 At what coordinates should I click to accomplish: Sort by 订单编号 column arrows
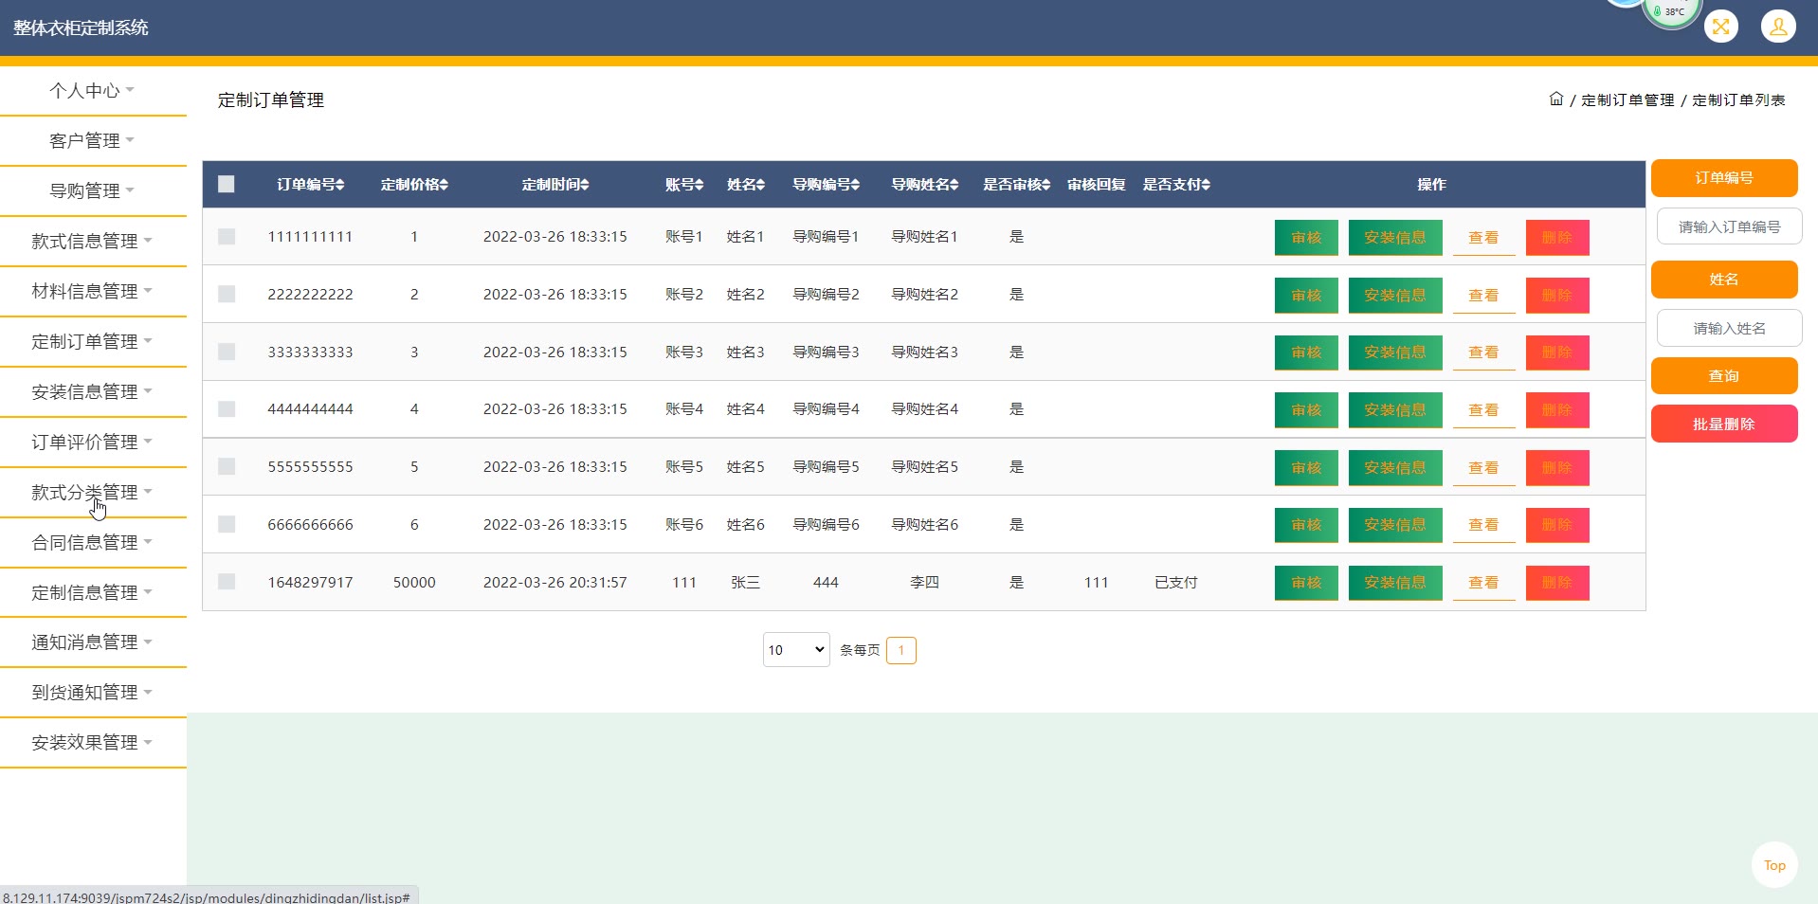coord(340,185)
